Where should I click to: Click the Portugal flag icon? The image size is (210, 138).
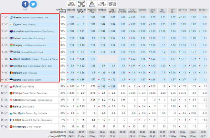pyautogui.click(x=11, y=93)
